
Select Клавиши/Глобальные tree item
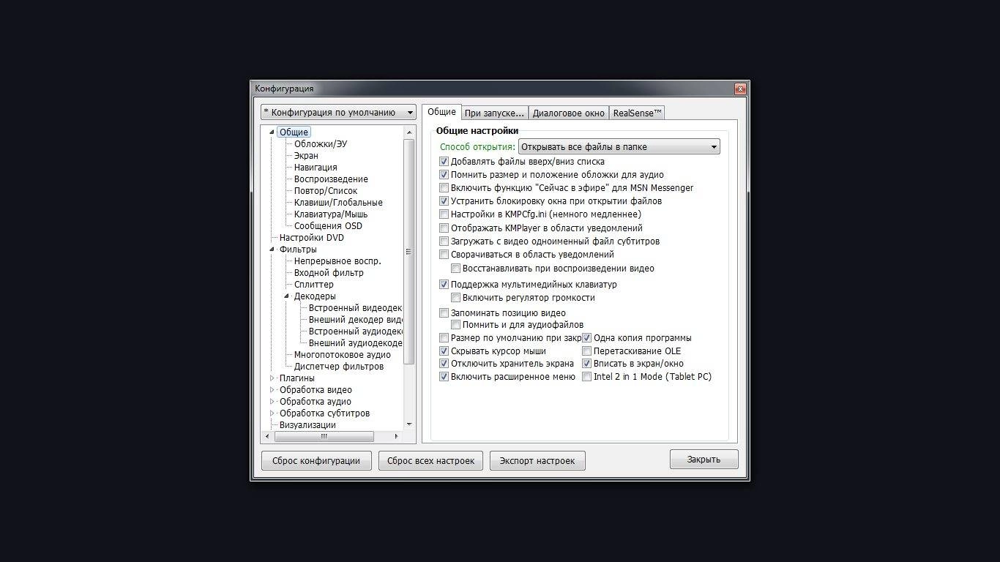(338, 203)
